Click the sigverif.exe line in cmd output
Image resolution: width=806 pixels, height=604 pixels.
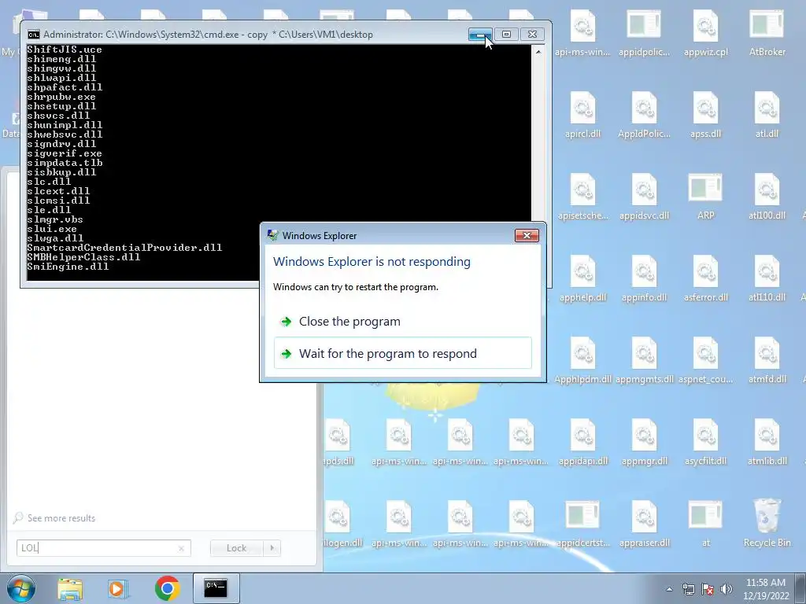point(65,153)
